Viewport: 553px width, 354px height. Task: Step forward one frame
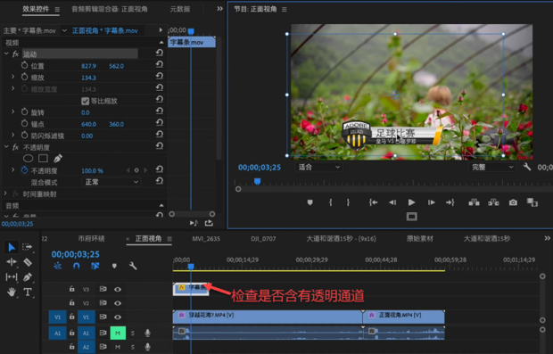pyautogui.click(x=431, y=202)
